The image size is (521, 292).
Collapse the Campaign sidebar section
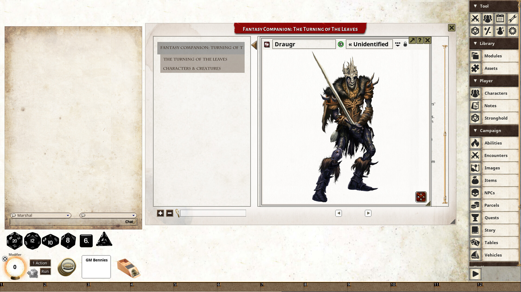[x=475, y=131]
